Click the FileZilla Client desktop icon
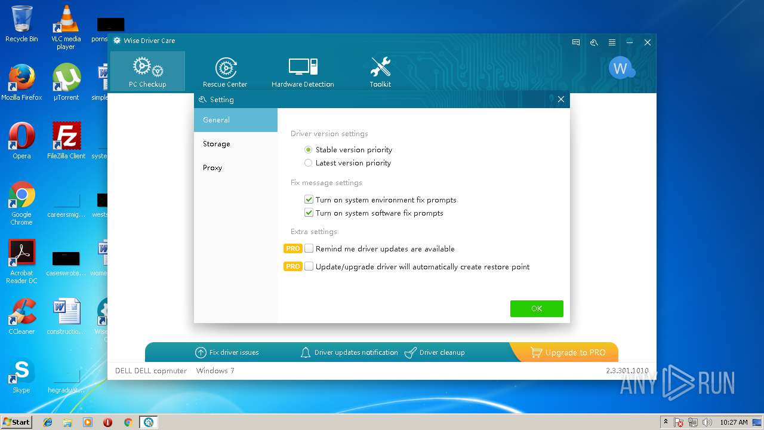764x430 pixels. [x=66, y=141]
